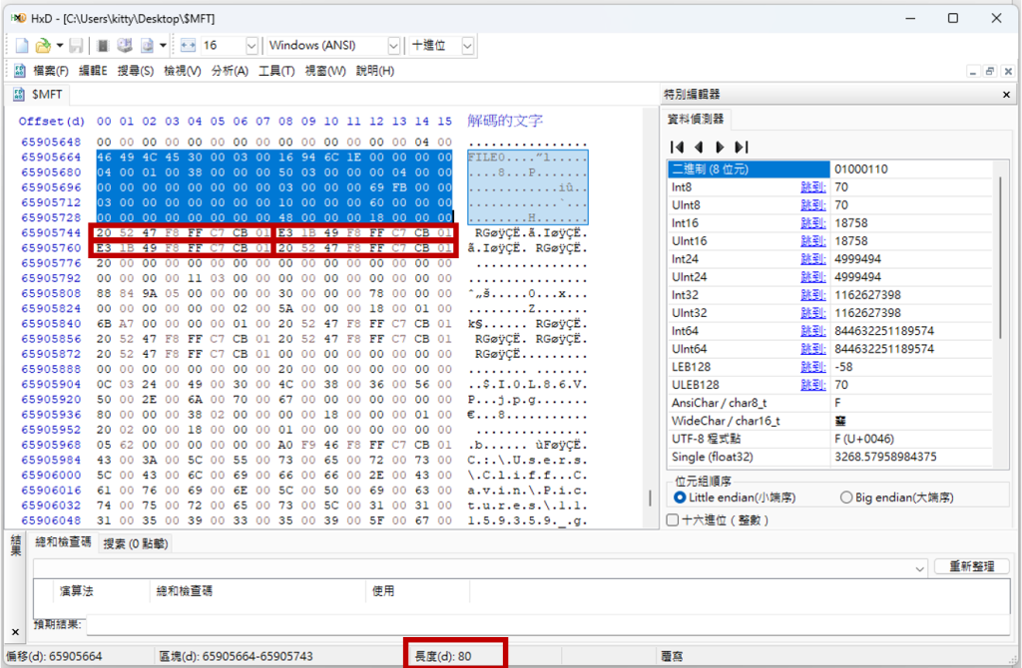Click the 演算法 column header

[x=77, y=591]
